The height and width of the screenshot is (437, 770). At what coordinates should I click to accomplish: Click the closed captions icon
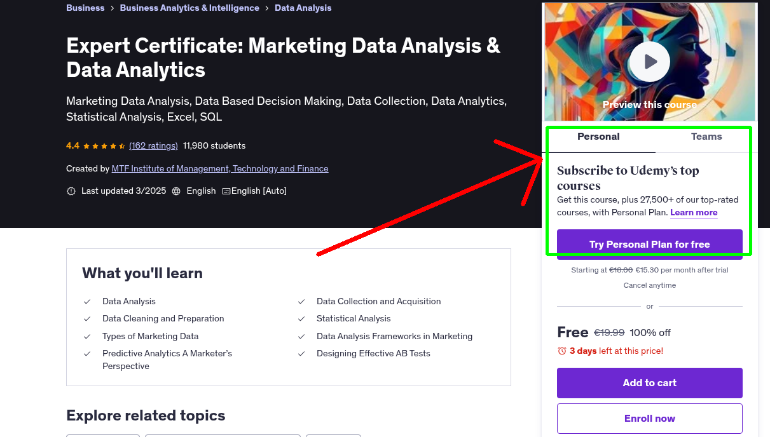[226, 191]
